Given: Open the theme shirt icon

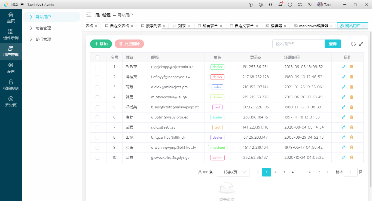Looking at the screenshot, I should [x=270, y=5].
